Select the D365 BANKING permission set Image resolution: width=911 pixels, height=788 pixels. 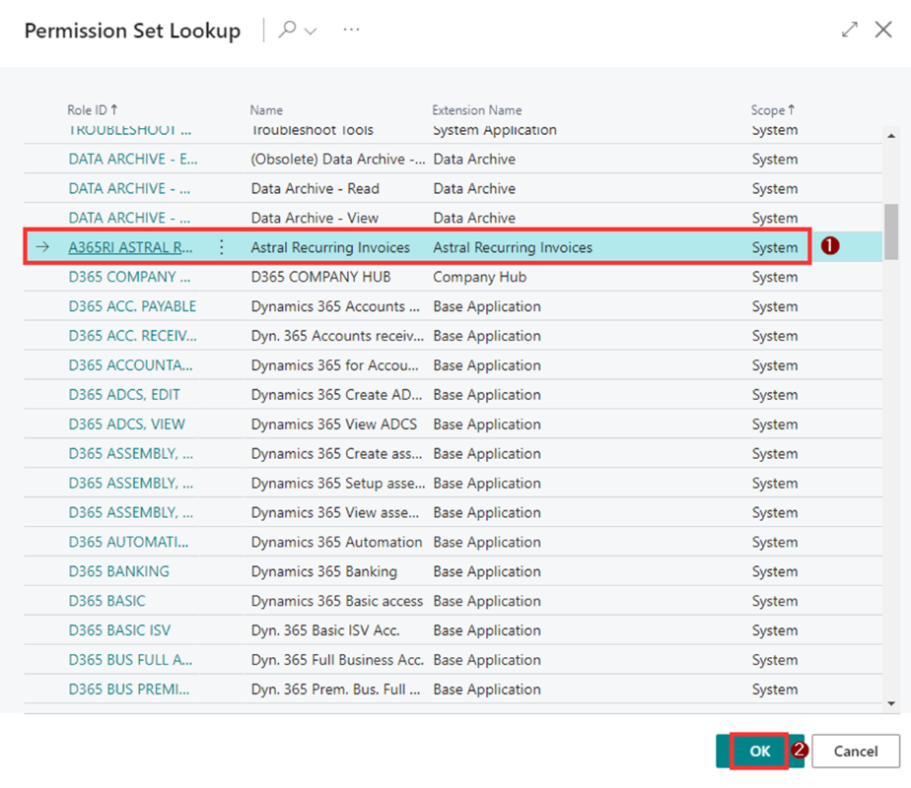coord(118,571)
